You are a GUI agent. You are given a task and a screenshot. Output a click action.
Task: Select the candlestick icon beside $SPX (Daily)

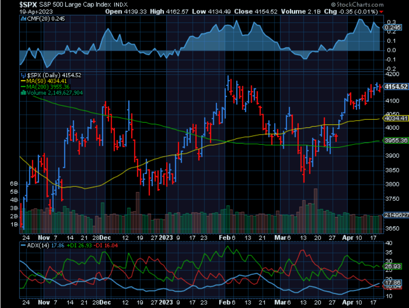[23, 75]
